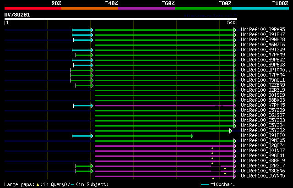Click the purple alignment bar of B9GD41
Screen dimensions: 293x188
point(164,156)
